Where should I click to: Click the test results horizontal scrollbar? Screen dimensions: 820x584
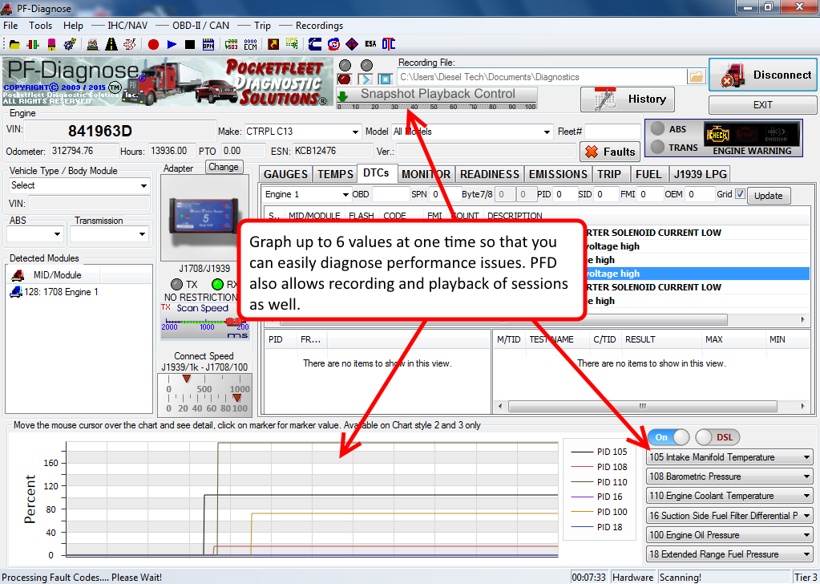pos(643,406)
